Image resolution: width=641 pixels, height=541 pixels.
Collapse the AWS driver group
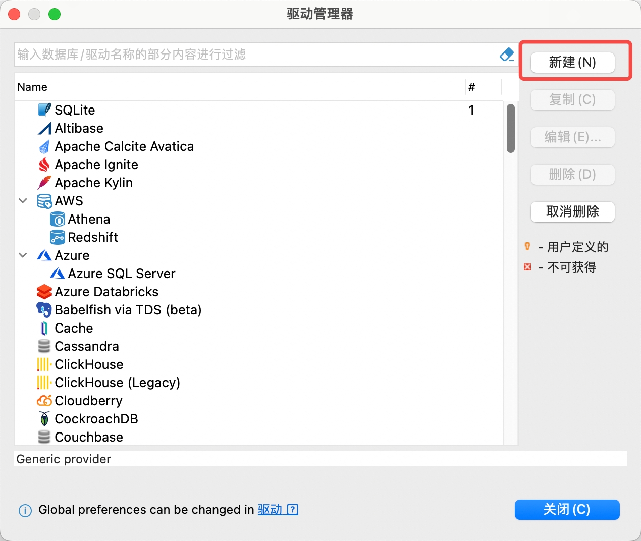22,200
